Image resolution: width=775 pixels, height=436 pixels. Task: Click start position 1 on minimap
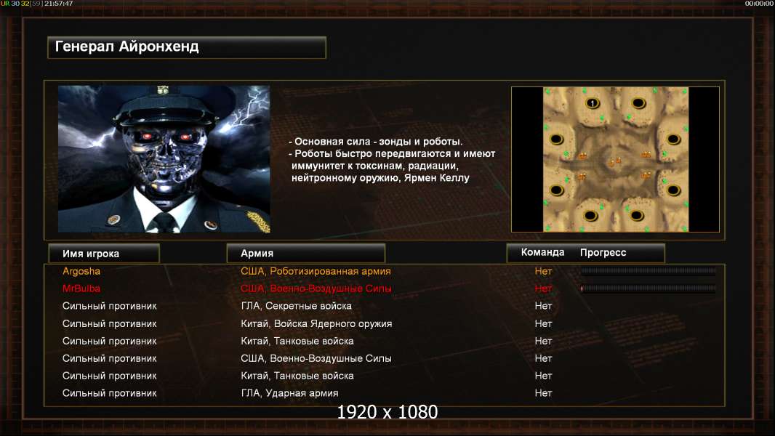592,103
